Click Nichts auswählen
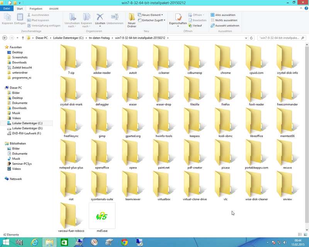309x247 pixels. point(224,20)
